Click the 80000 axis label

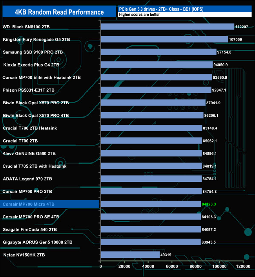(196, 266)
